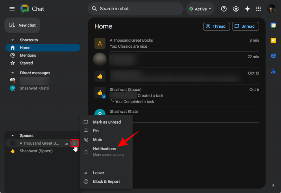Collapse the Spaces section
281x193 pixels.
[13, 136]
